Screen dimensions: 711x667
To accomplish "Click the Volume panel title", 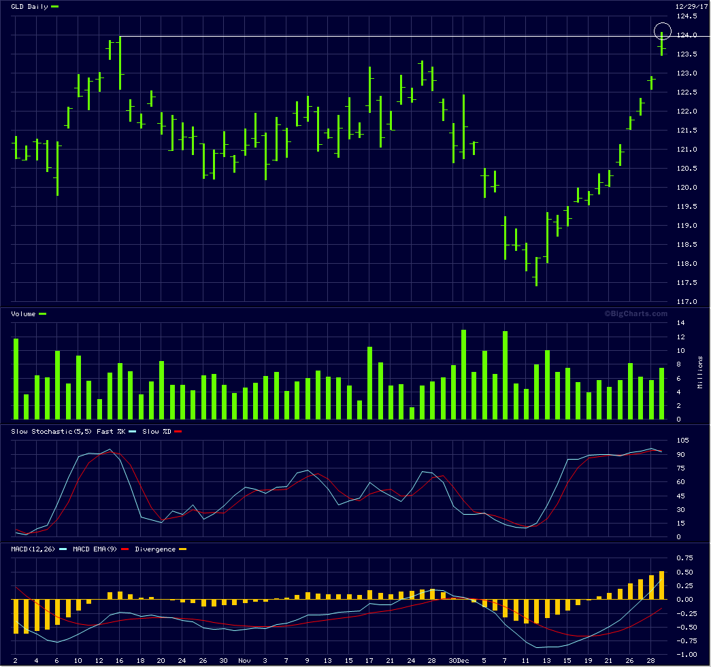I will (x=24, y=314).
